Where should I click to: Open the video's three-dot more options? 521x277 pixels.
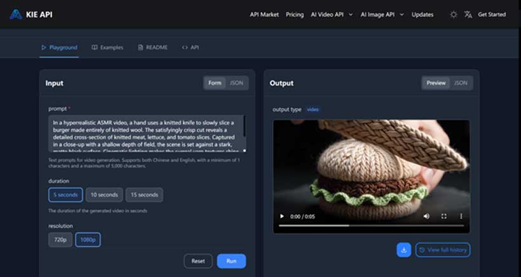coord(461,217)
